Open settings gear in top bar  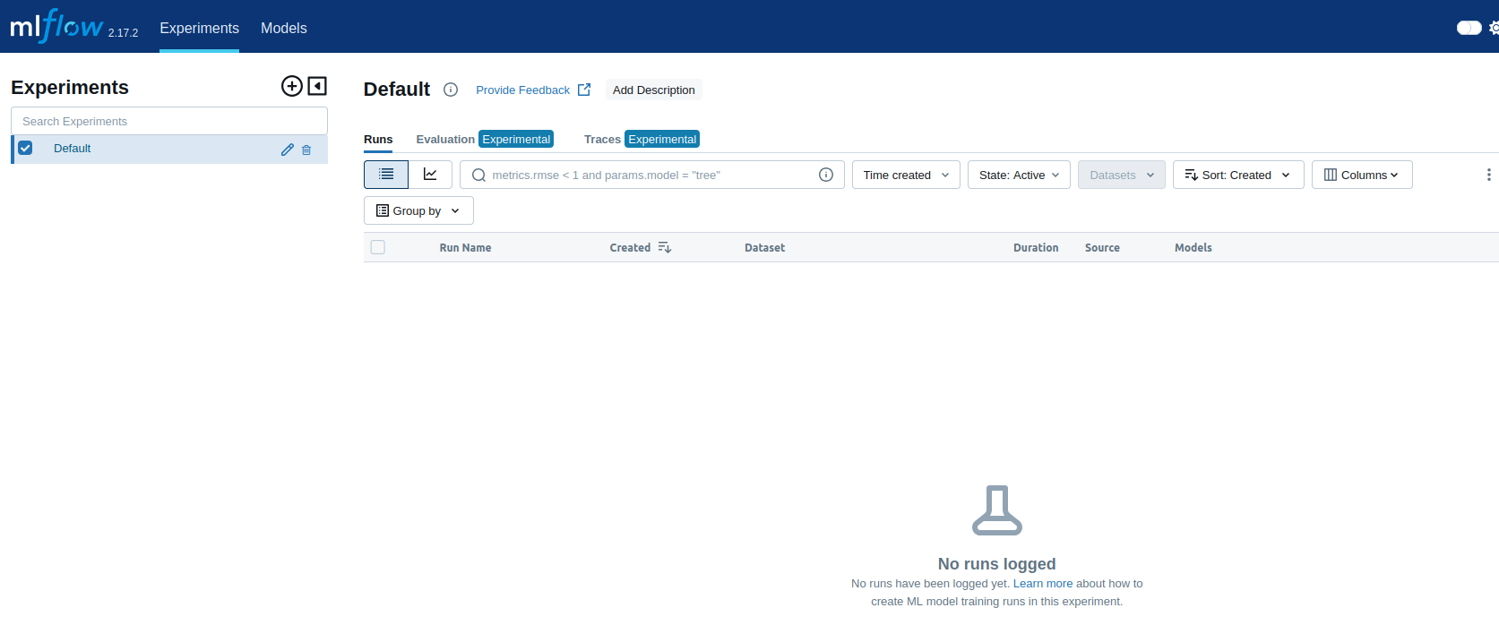1494,28
